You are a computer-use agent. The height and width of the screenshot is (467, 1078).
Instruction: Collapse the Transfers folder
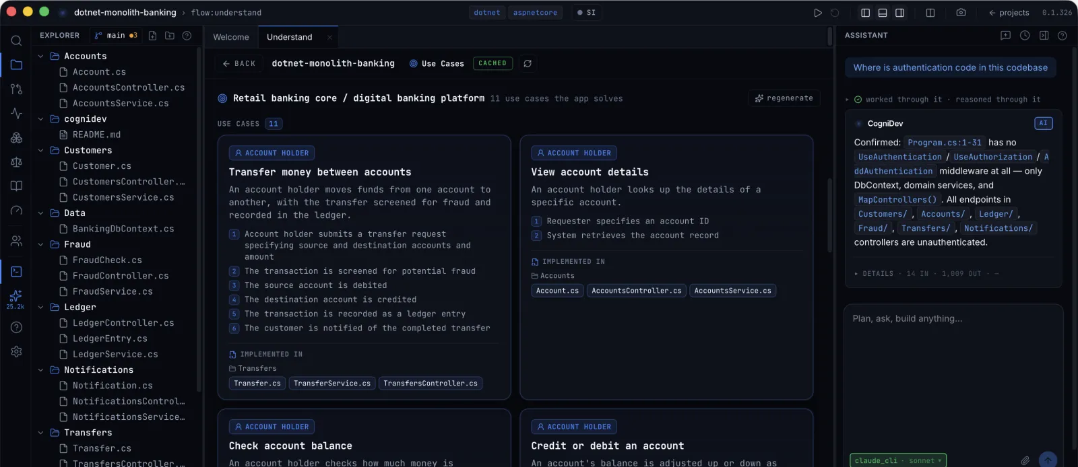[40, 433]
